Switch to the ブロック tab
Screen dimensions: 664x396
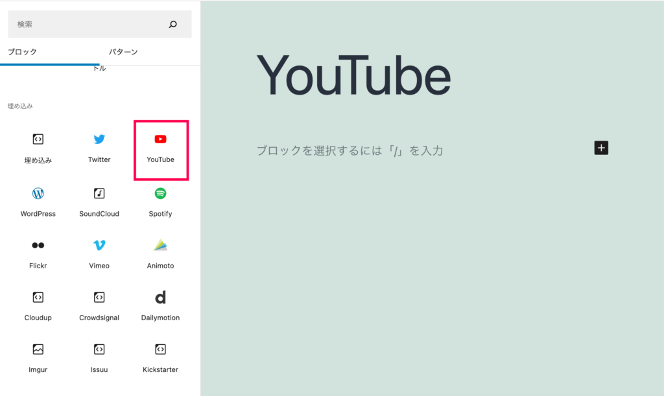23,52
